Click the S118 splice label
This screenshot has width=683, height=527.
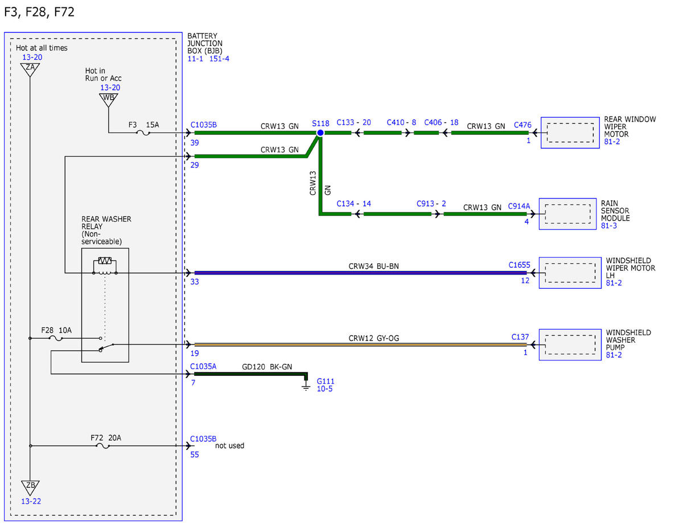coord(321,123)
